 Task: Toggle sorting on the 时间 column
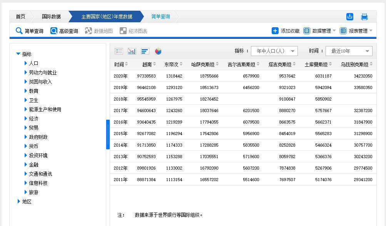point(126,64)
